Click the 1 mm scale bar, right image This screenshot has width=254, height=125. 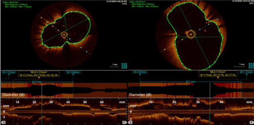[x=240, y=65]
